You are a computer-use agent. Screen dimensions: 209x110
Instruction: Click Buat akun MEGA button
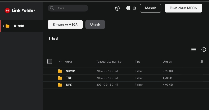pos(183,8)
